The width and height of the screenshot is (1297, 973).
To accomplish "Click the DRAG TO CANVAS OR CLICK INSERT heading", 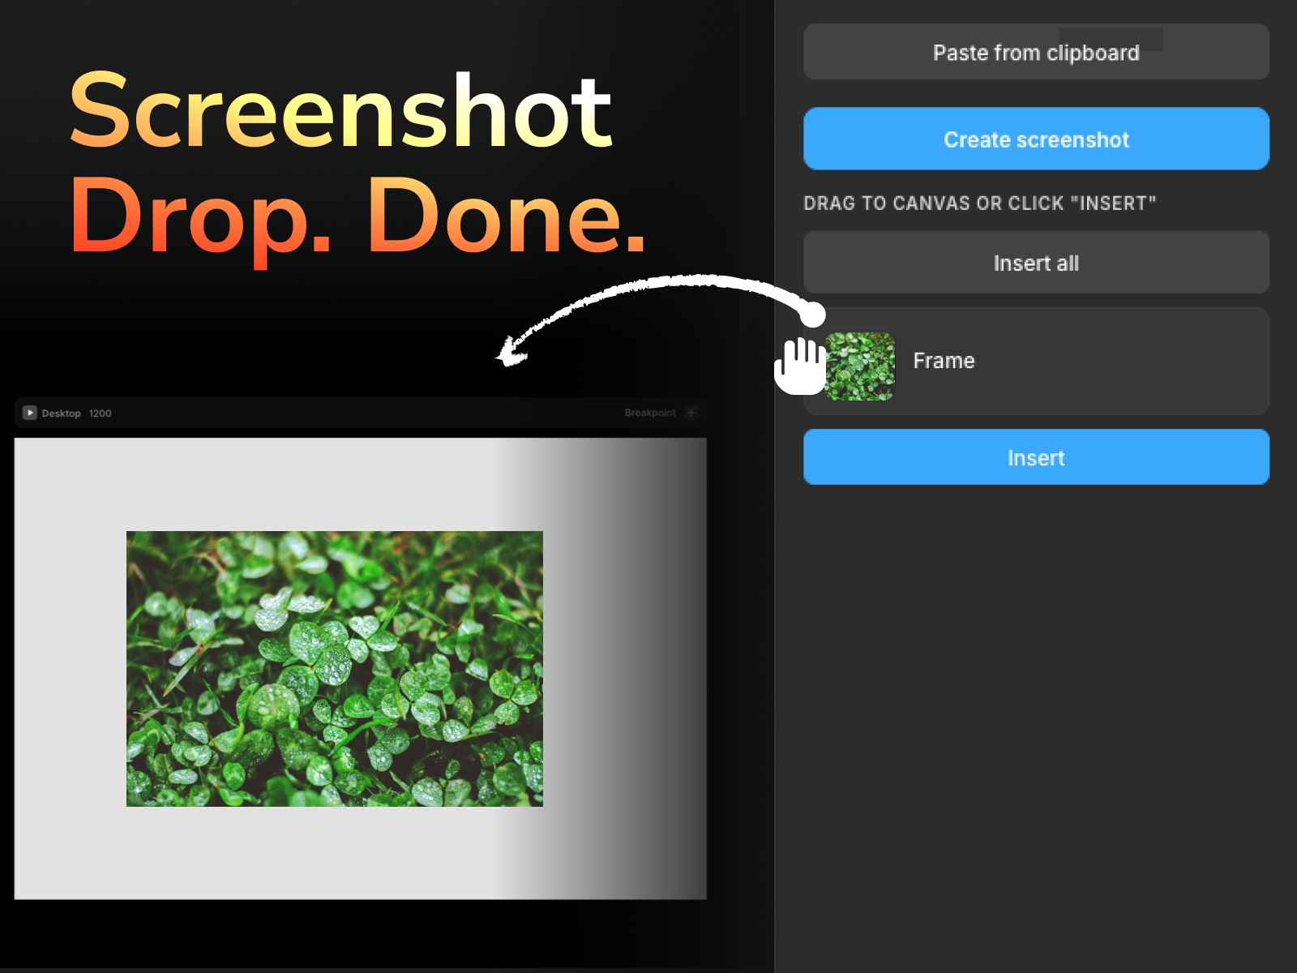I will (x=980, y=204).
